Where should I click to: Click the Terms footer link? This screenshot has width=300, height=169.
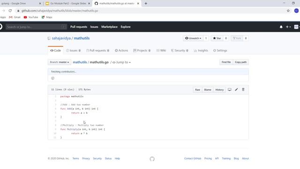[75, 159]
